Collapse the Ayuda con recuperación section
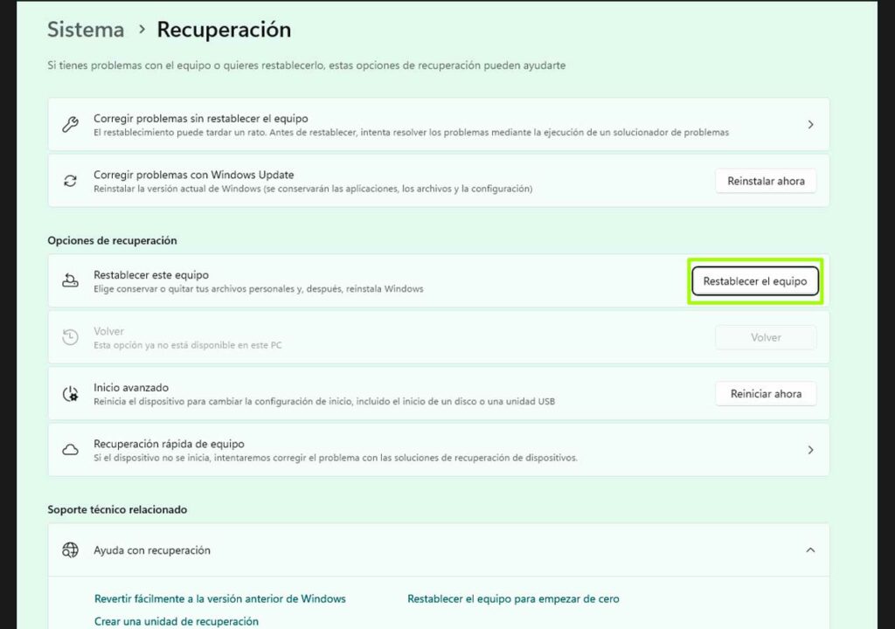The width and height of the screenshot is (895, 629). point(810,550)
